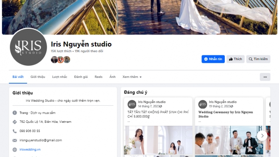Click the Wedding Ceremony by Iris Nguyen caption
Viewport: 279px width, 157px height.
(226, 114)
